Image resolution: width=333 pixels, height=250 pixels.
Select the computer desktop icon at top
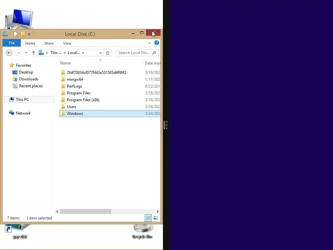tap(19, 19)
